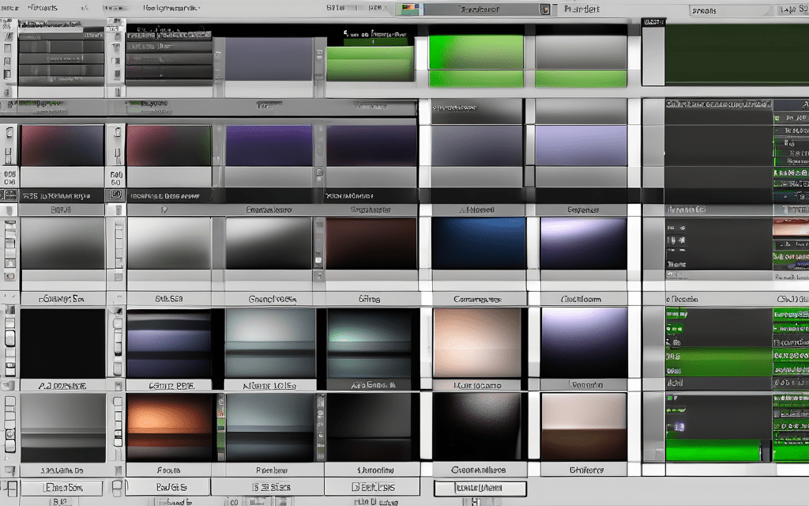Select the bright green preset thumbnail
The width and height of the screenshot is (809, 506).
tap(476, 52)
